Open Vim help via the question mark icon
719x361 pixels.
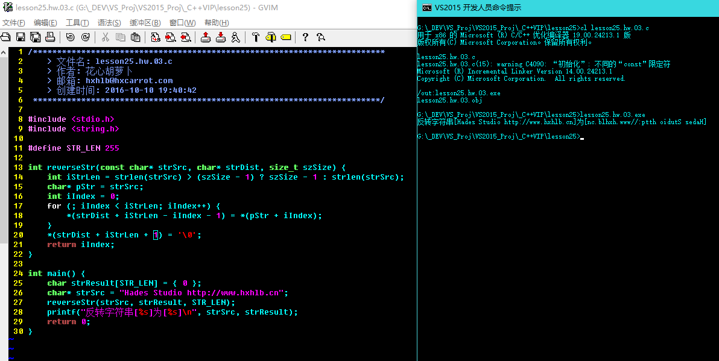(305, 37)
